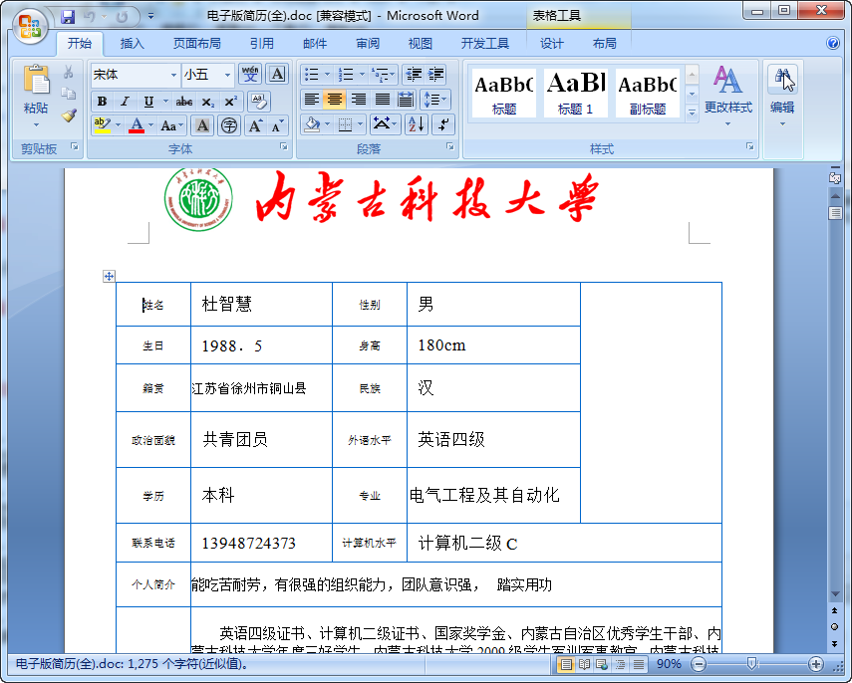
Task: Open Word help
Action: point(832,43)
